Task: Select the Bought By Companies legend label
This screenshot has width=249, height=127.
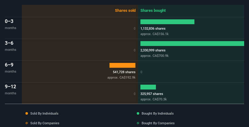Action: click(x=158, y=123)
